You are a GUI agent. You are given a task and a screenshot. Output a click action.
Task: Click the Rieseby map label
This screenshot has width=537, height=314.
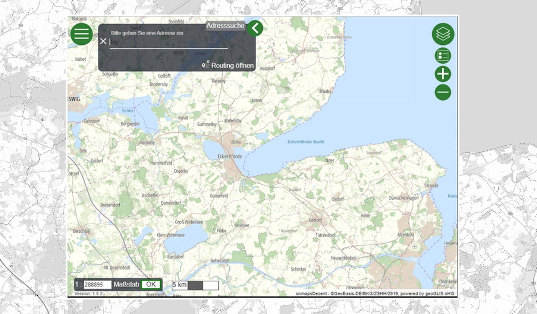(x=219, y=81)
